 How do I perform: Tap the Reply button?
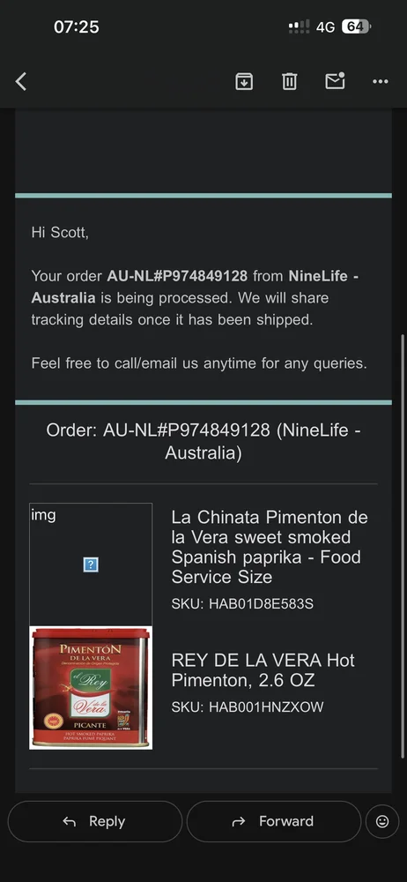point(94,821)
